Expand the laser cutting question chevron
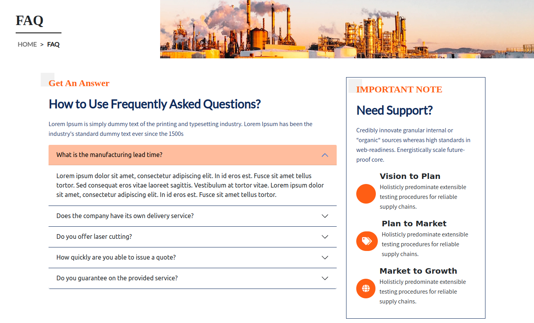534x323 pixels. tap(325, 237)
